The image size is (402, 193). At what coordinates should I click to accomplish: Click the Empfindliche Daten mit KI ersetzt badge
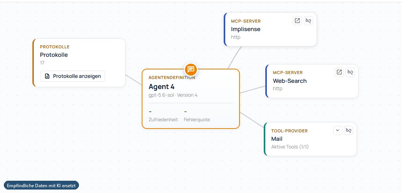click(41, 185)
